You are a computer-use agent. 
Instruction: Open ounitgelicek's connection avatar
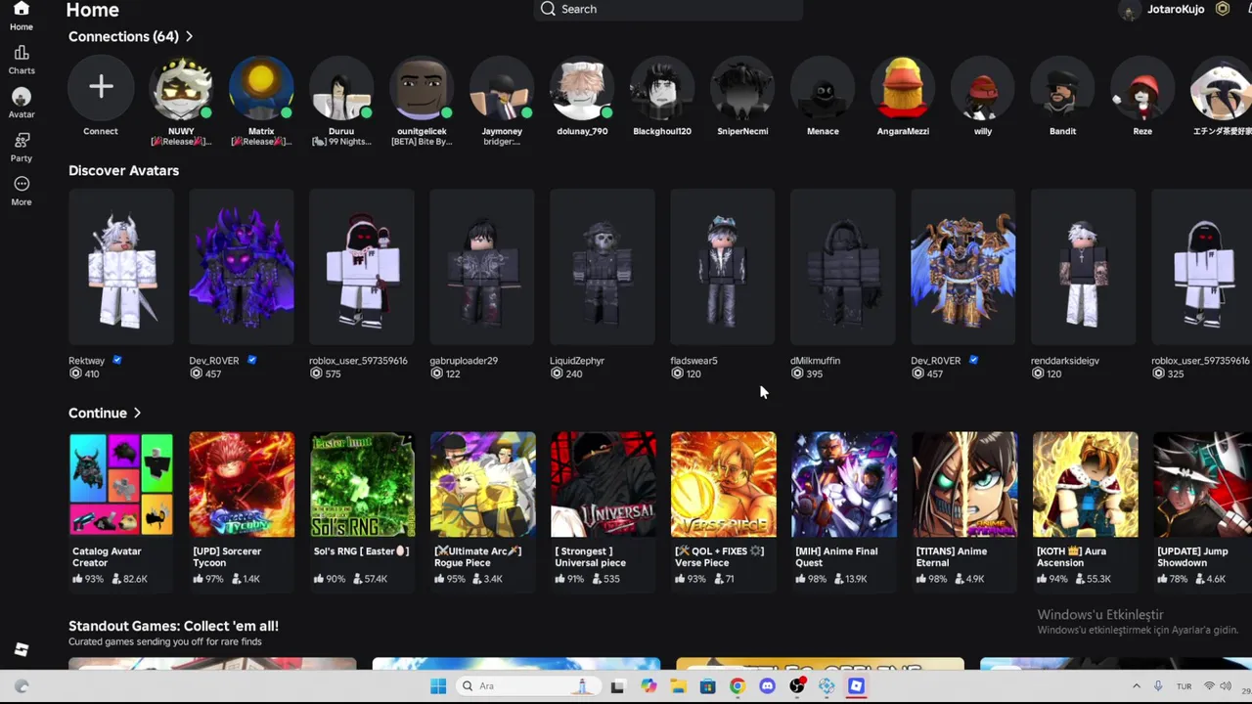coord(422,87)
